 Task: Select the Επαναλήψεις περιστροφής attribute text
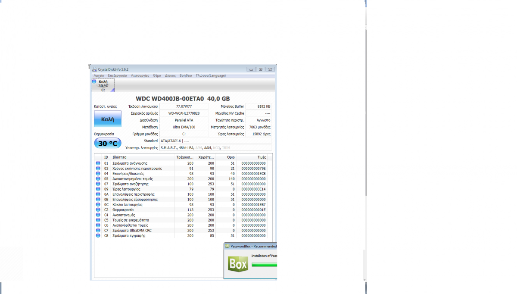click(133, 194)
